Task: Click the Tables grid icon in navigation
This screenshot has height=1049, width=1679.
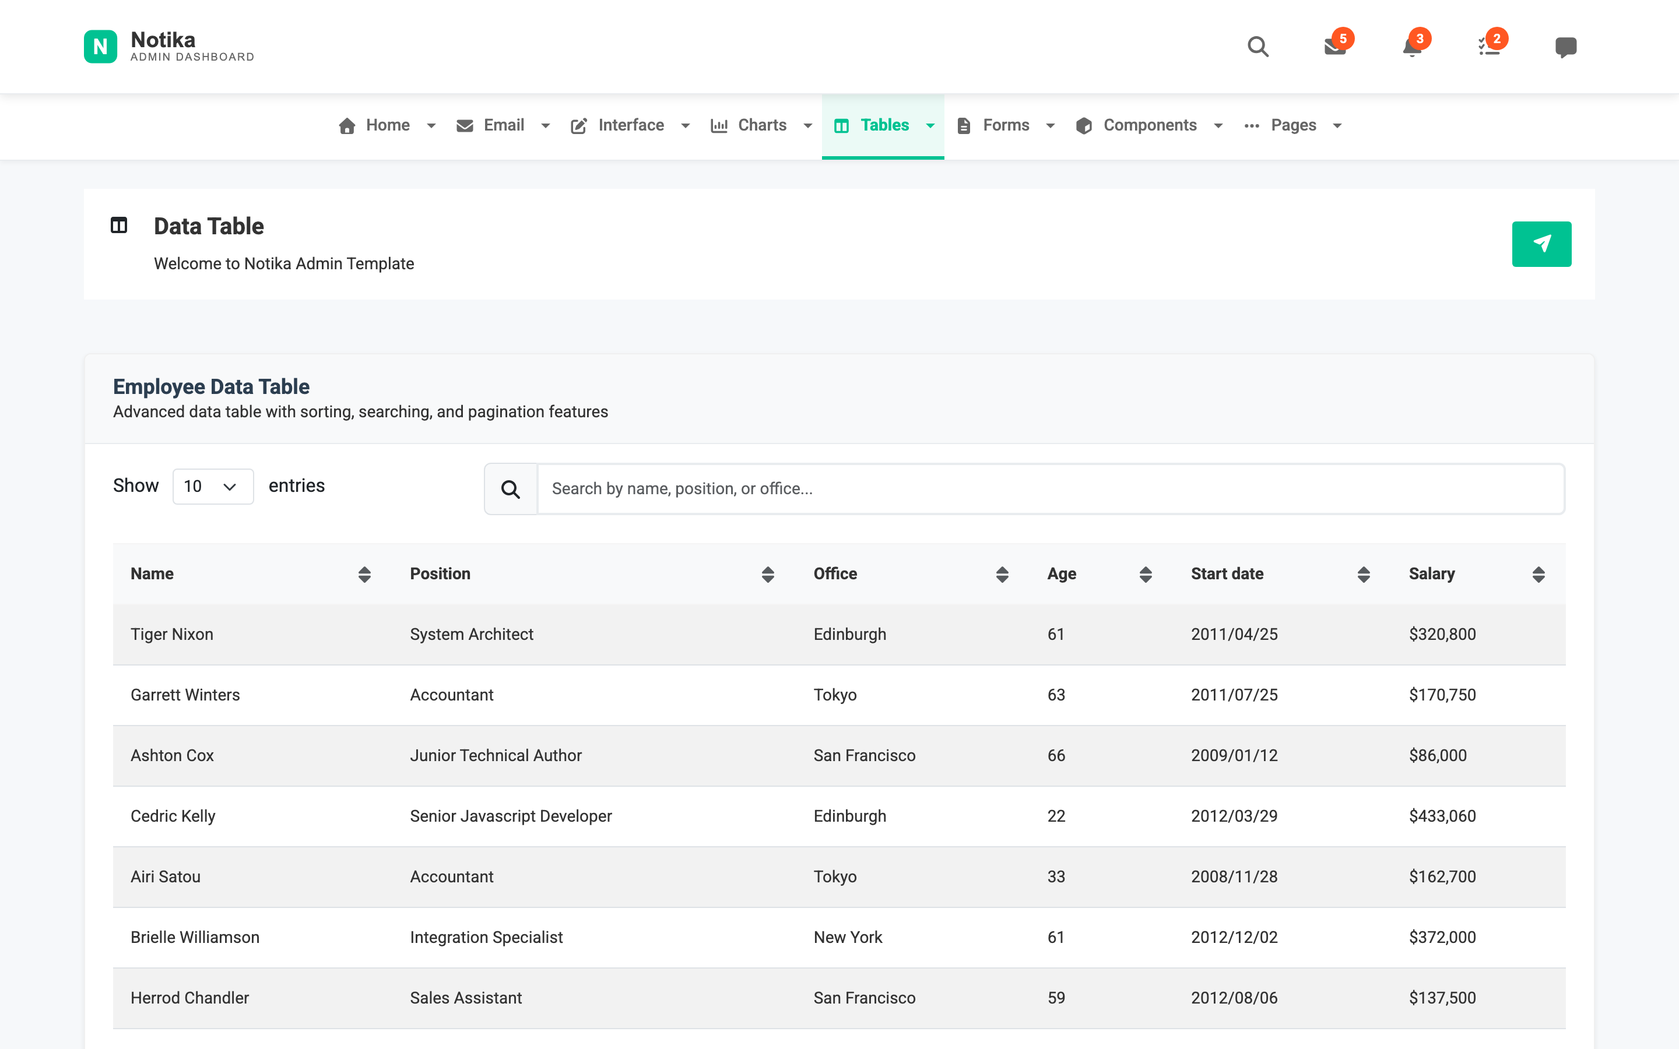Action: pyautogui.click(x=842, y=125)
